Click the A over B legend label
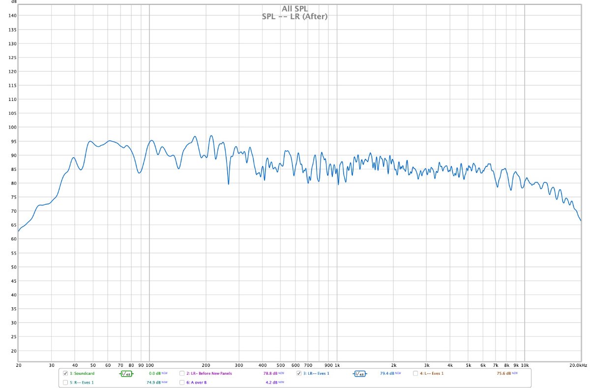590x388 pixels. pyautogui.click(x=197, y=383)
